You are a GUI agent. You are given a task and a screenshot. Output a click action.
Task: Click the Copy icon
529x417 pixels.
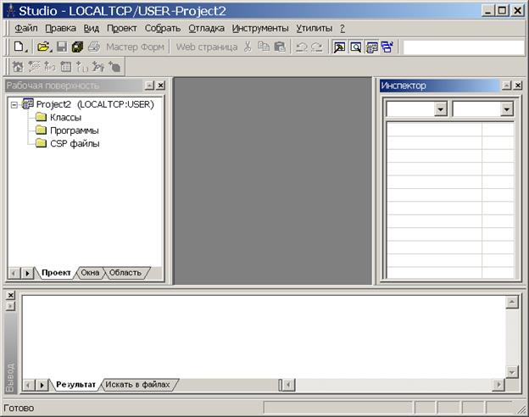[x=264, y=47]
